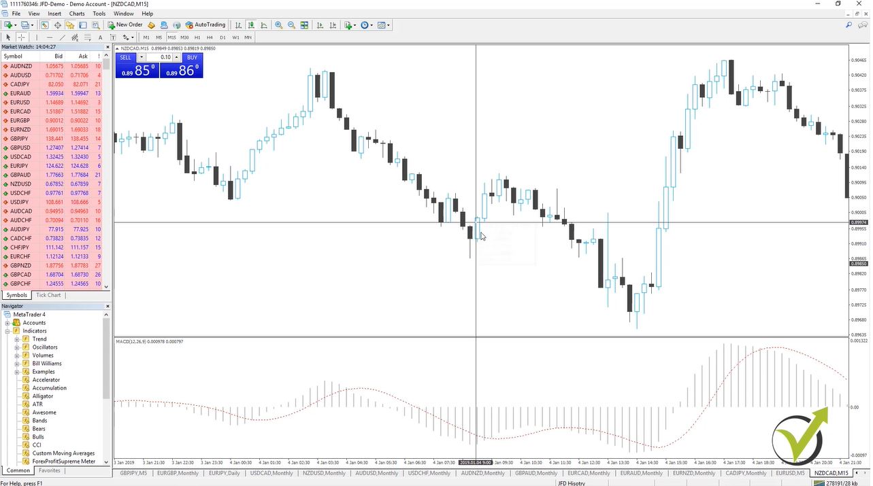This screenshot has width=873, height=486.
Task: Expand the Oscillators indicator group
Action: tap(16, 347)
